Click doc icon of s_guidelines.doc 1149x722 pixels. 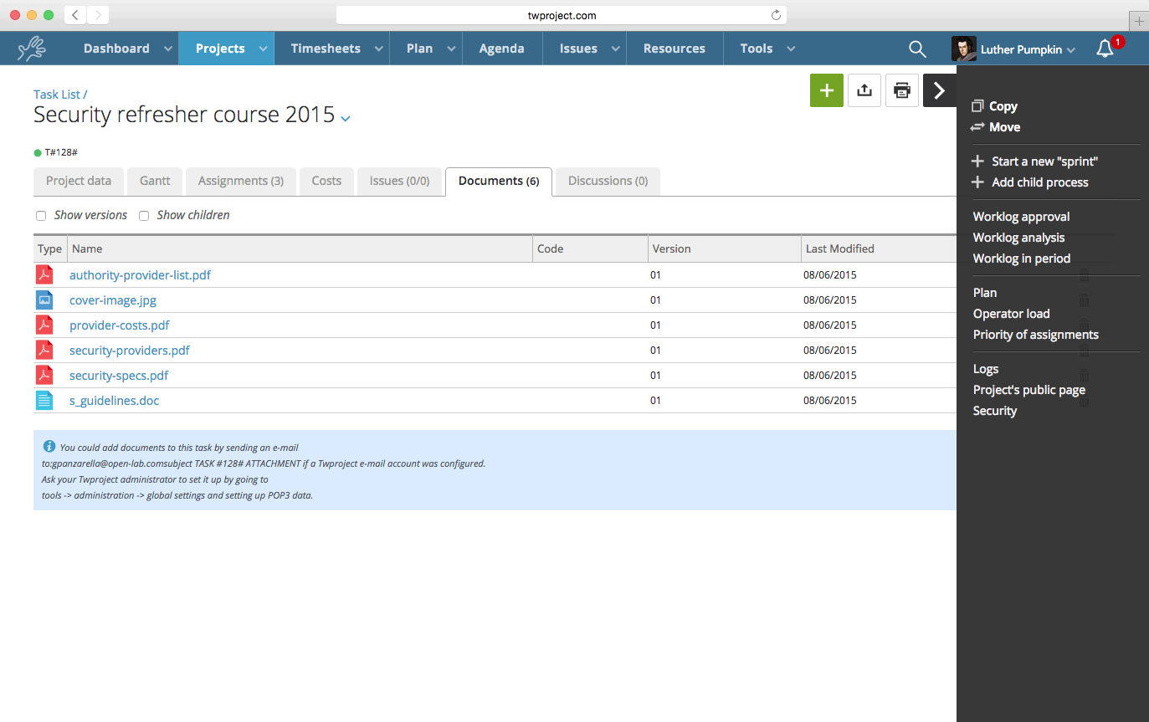[x=44, y=400]
